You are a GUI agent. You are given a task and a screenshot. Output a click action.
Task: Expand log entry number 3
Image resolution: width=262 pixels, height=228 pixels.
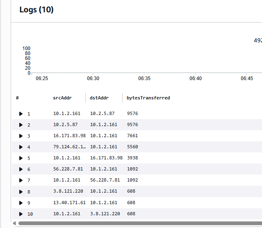pyautogui.click(x=21, y=136)
